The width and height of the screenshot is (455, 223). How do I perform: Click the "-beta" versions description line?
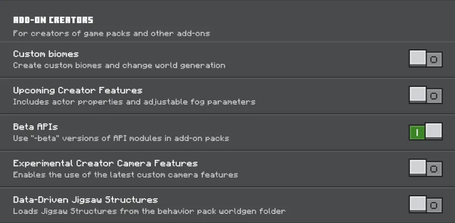[x=121, y=138]
